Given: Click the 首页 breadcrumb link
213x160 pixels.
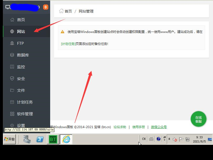Looking at the screenshot, I should [x=68, y=11].
